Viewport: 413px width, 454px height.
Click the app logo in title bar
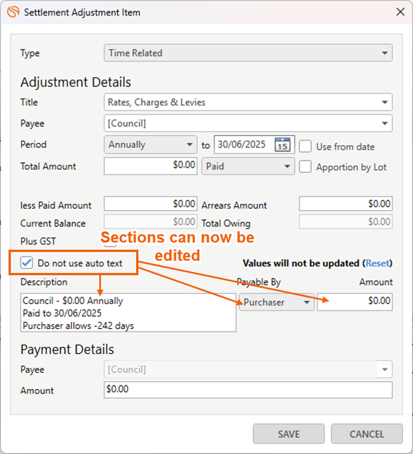pyautogui.click(x=13, y=12)
